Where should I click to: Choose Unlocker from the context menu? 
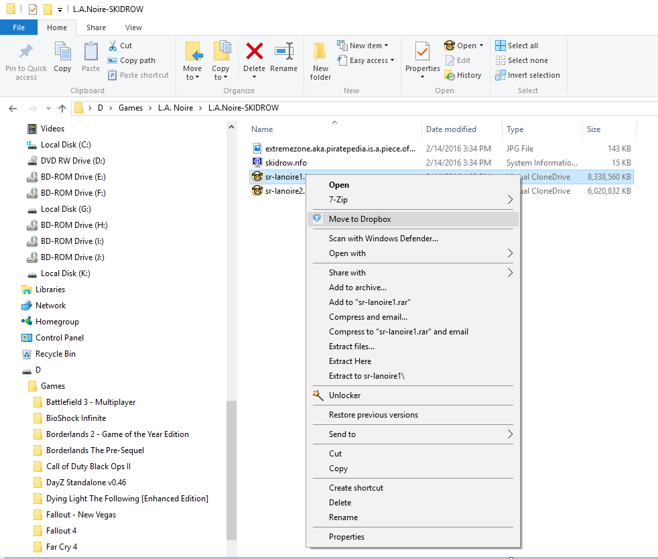(413, 395)
